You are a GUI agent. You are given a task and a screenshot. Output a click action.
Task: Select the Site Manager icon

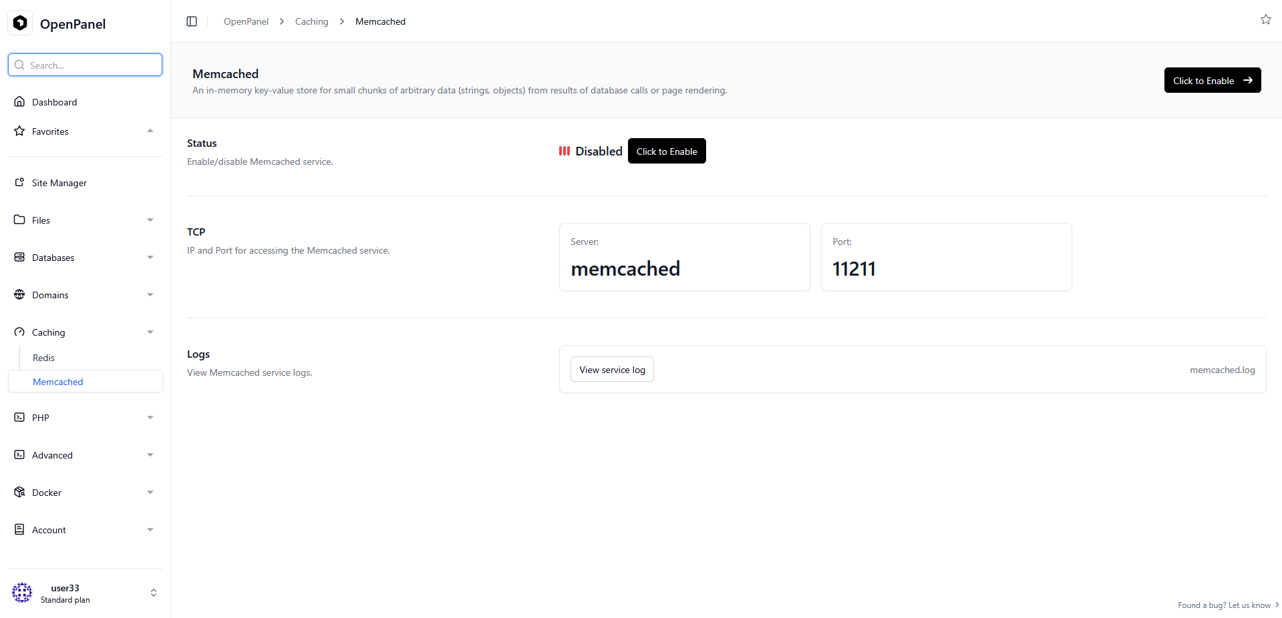click(x=20, y=182)
